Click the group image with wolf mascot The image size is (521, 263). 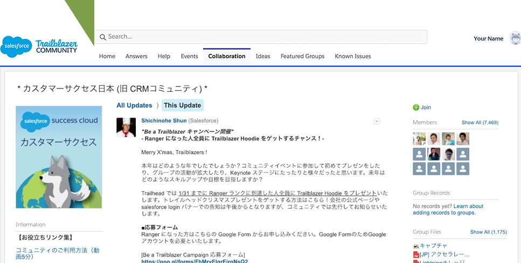(x=59, y=157)
